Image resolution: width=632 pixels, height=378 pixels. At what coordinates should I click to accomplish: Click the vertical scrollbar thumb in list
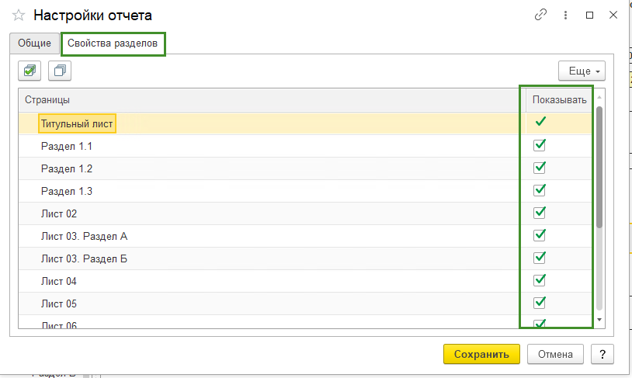pyautogui.click(x=599, y=167)
